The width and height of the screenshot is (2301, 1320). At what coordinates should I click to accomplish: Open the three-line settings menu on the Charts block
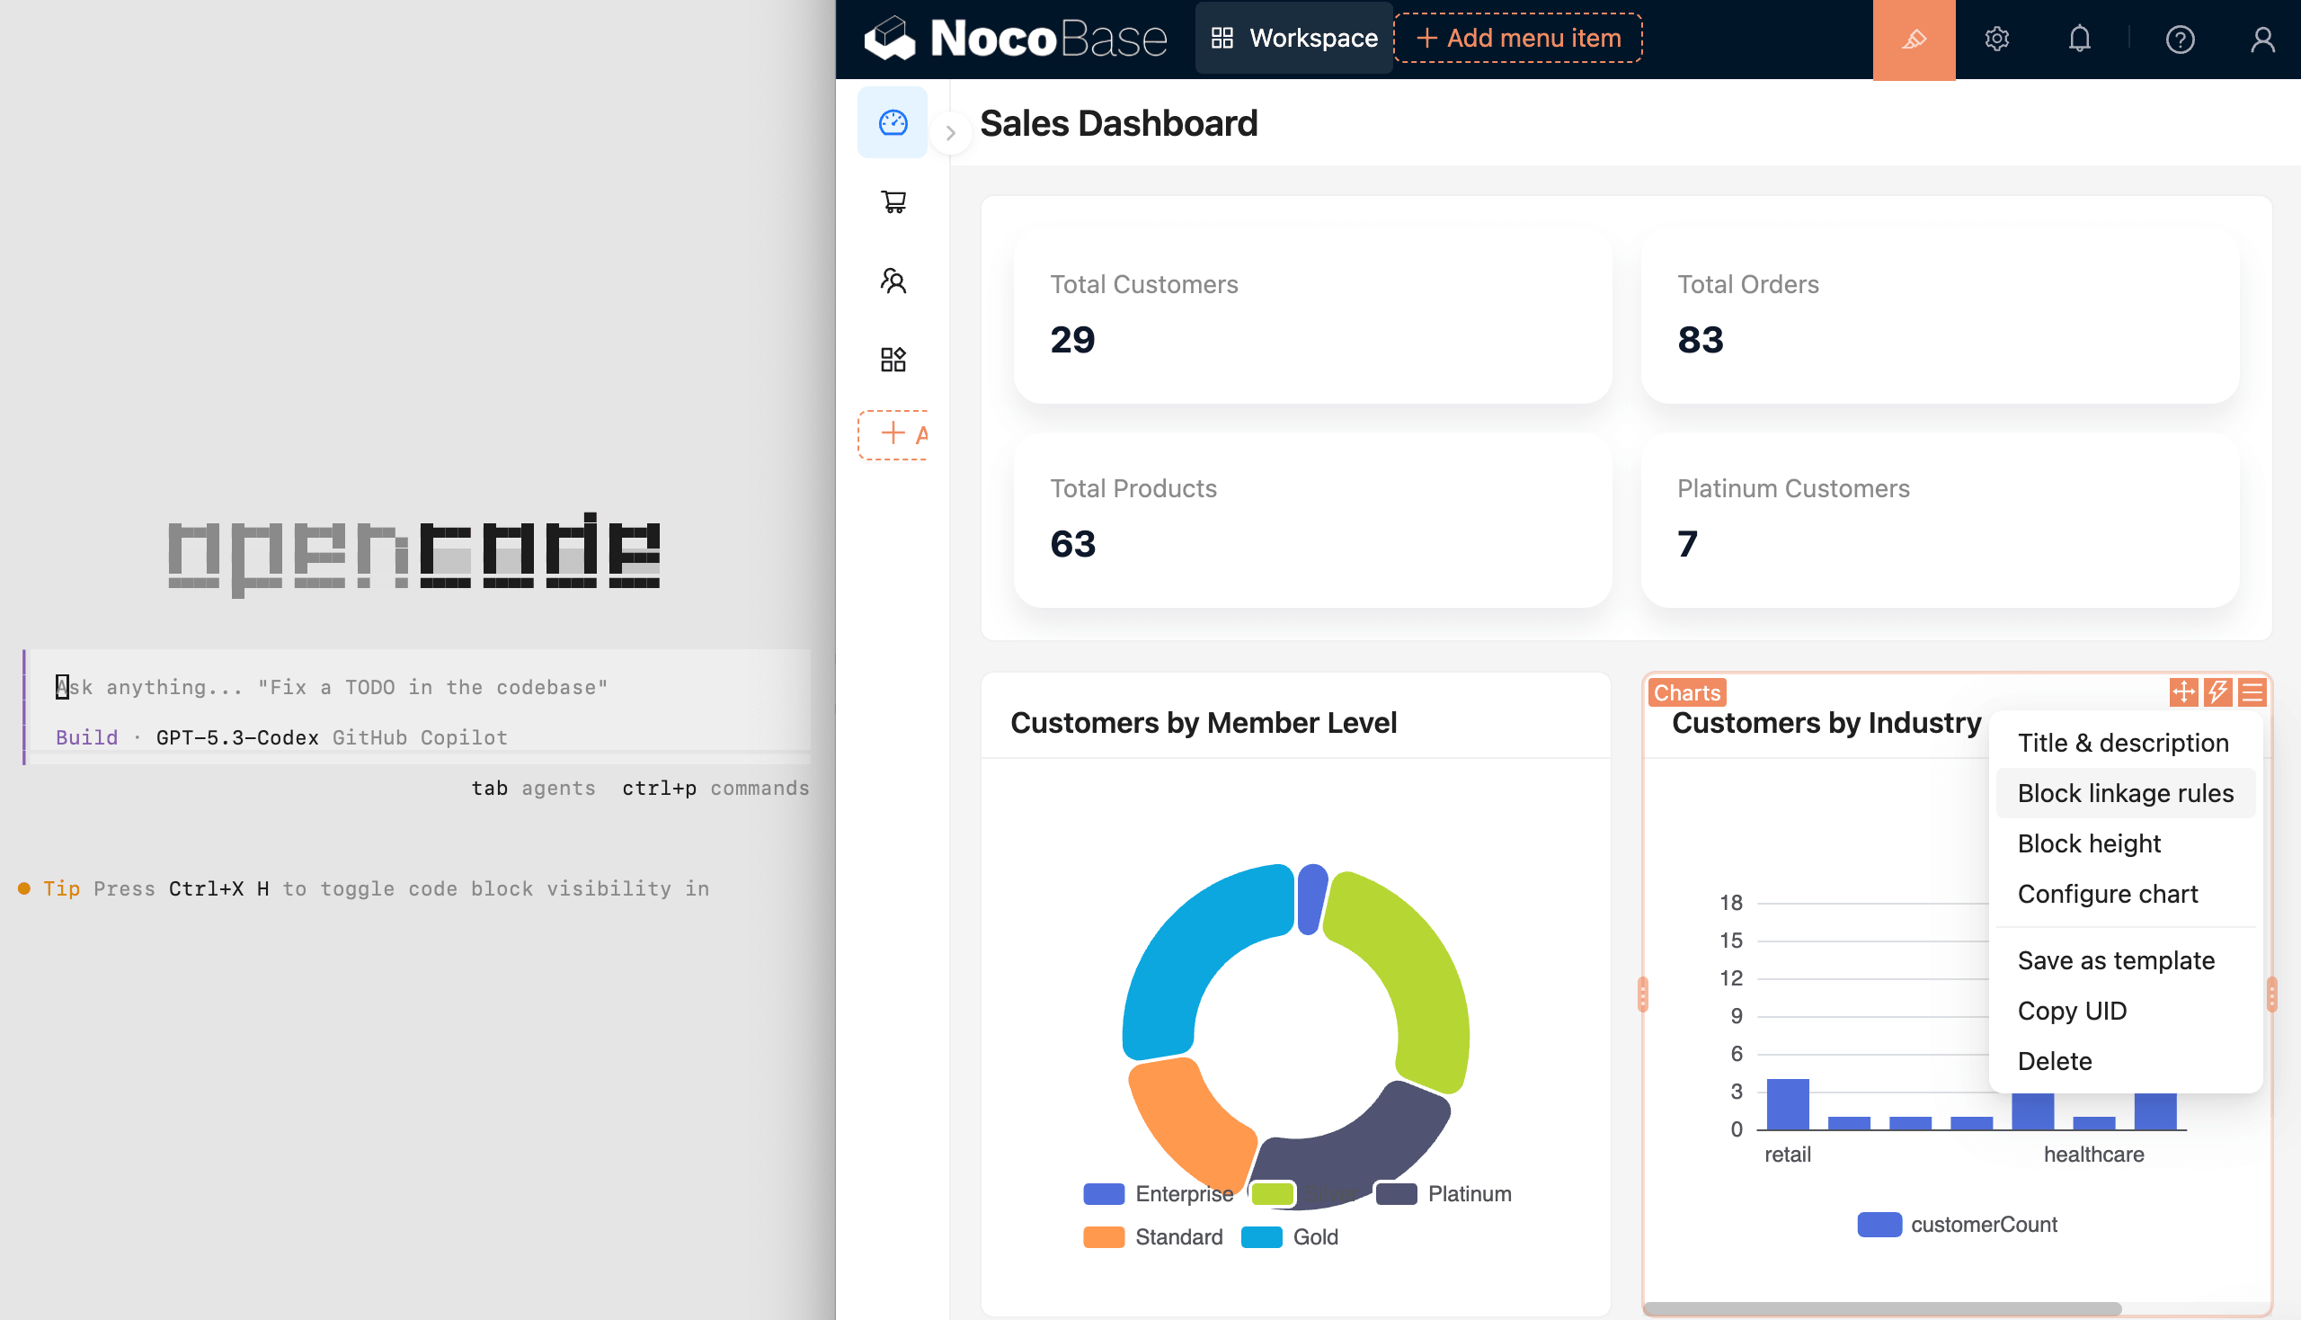click(2252, 691)
